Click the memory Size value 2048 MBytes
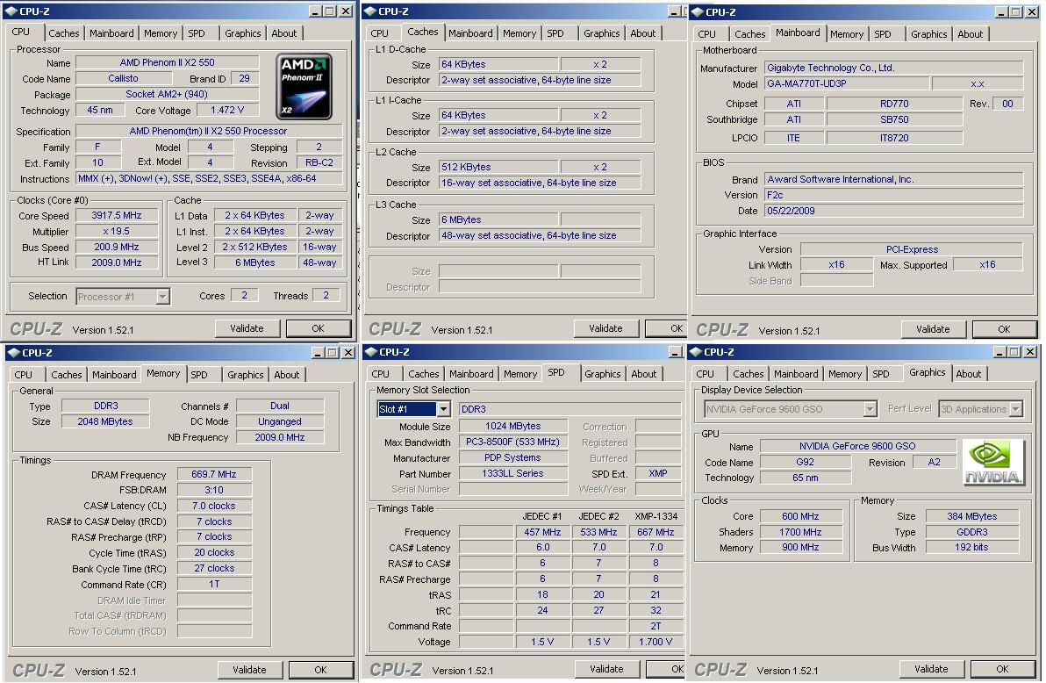1046x683 pixels. (104, 421)
